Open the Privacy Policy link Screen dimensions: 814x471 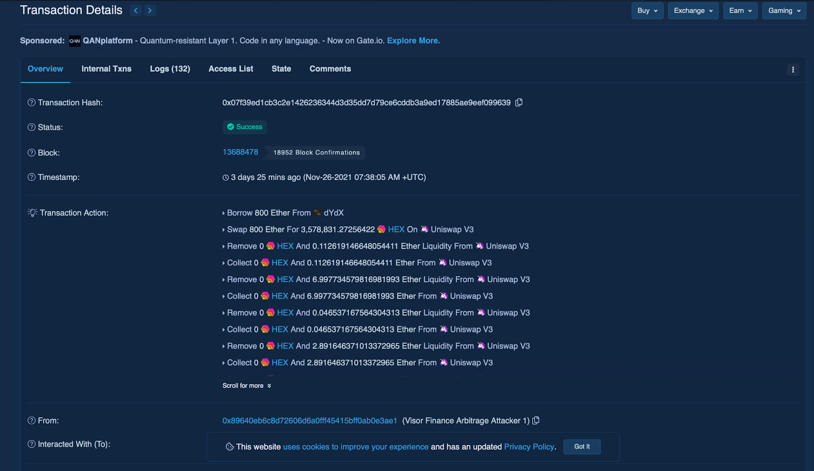(x=529, y=447)
